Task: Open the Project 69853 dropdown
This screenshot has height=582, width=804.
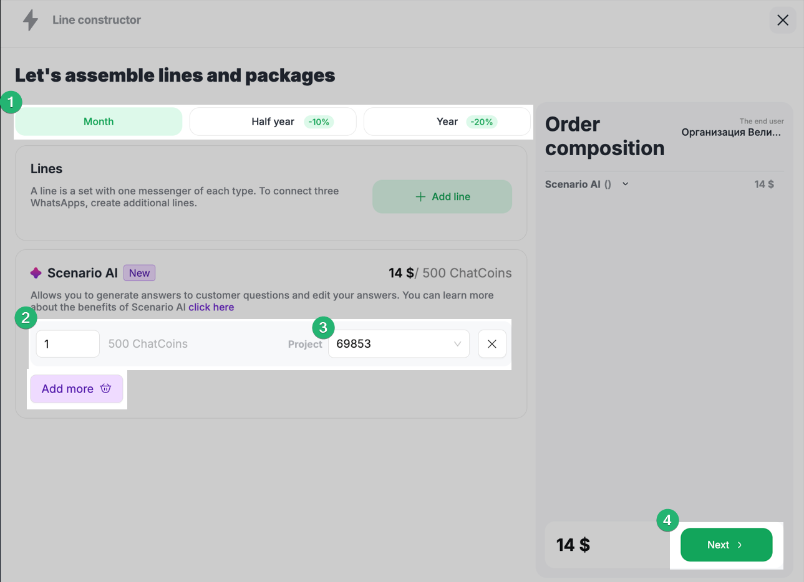Action: click(x=399, y=344)
